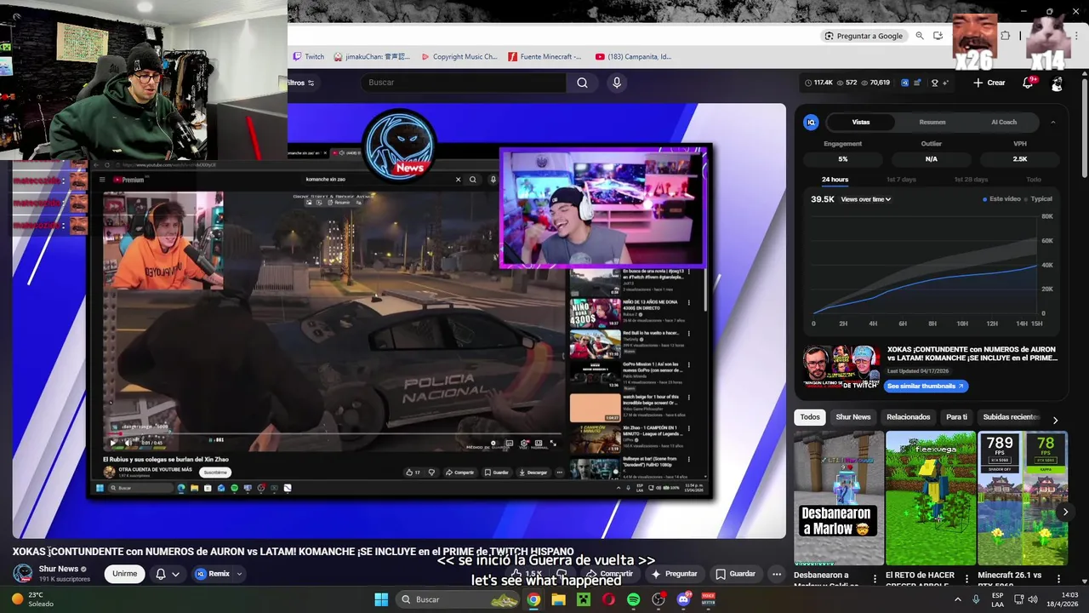Show hidden system tray icons chevron
Image resolution: width=1089 pixels, height=613 pixels.
pos(957,599)
